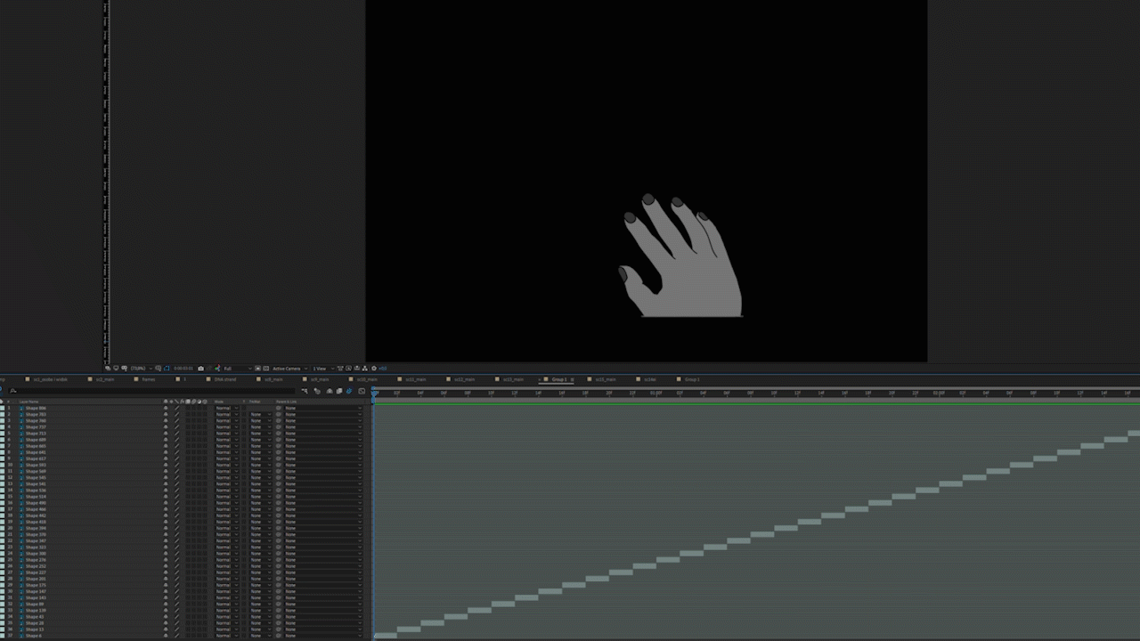Toggle shy switch on Shape 394 layer
Screen dimensions: 1140x641
click(166, 528)
